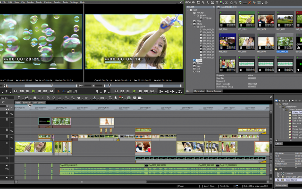Step to next frame in recorder monitor
302x189 pixels.
coord(141,91)
